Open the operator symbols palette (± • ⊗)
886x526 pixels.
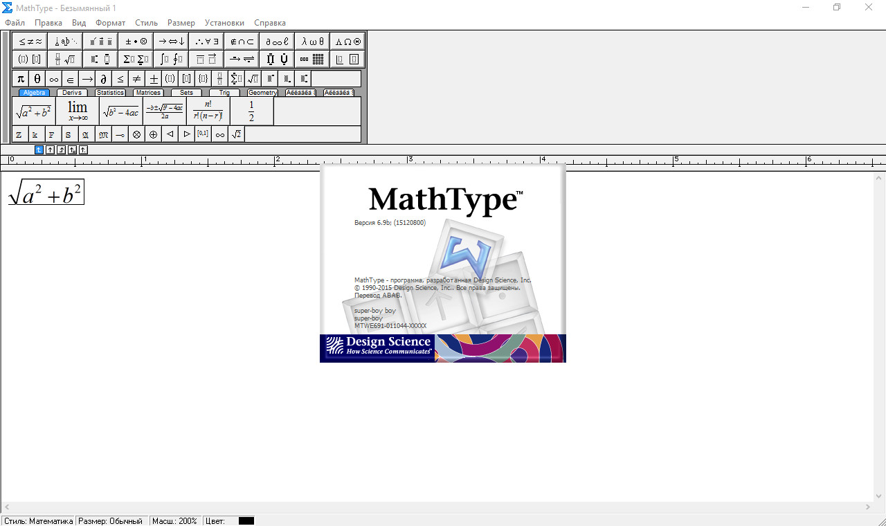pyautogui.click(x=136, y=41)
